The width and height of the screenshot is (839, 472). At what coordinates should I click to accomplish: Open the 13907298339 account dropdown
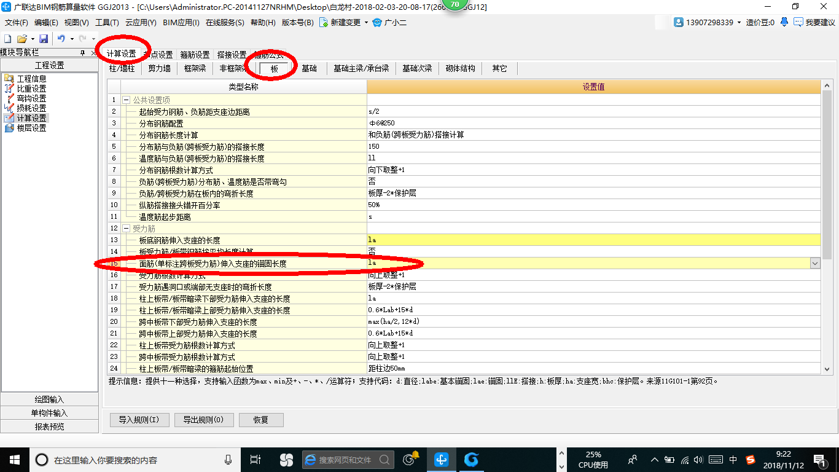tap(739, 22)
